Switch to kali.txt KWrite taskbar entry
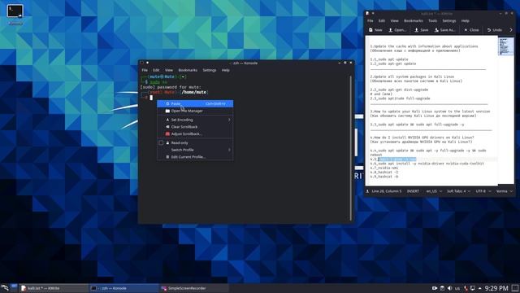The width and height of the screenshot is (520, 293). (x=54, y=288)
